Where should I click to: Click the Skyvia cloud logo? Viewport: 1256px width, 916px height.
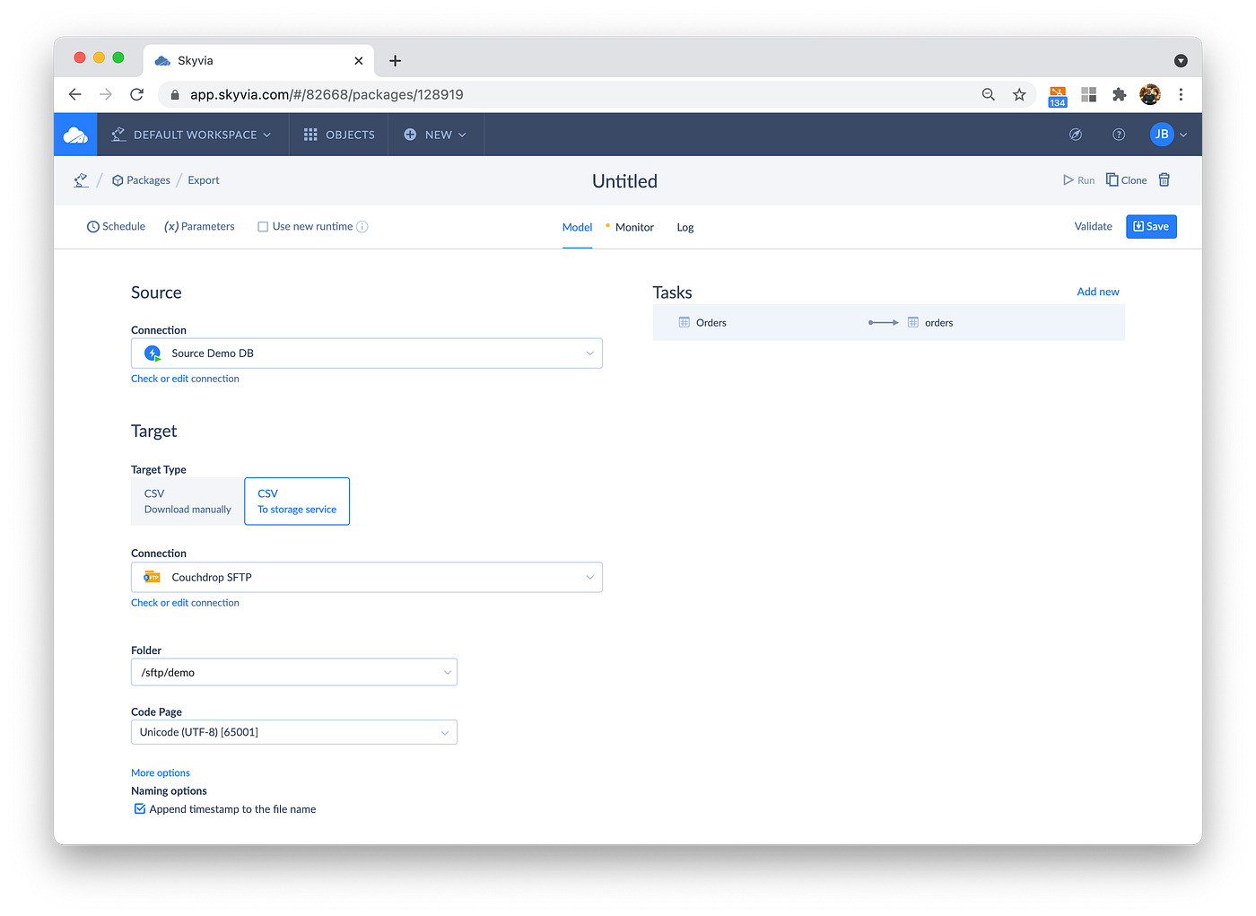(x=74, y=134)
